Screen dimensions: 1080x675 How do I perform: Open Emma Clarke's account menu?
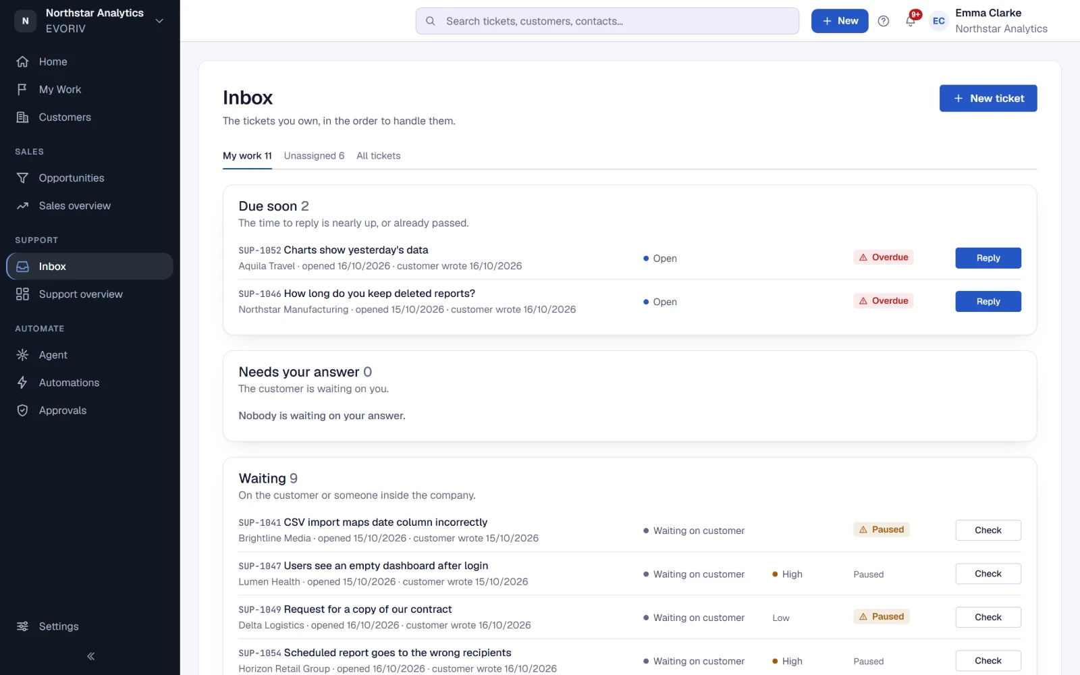tap(988, 21)
